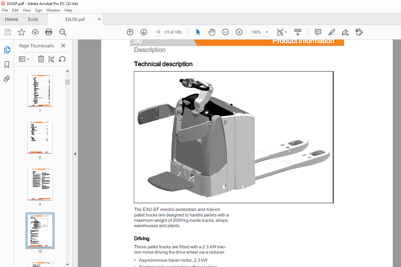
Task: Go to previous page arrow
Action: (130, 32)
